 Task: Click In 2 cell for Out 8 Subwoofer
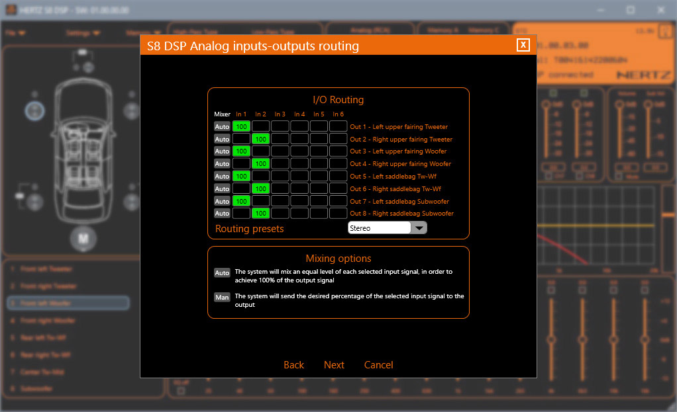(261, 213)
